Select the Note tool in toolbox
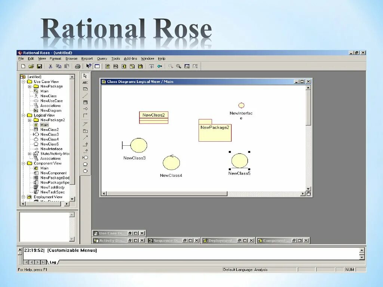This screenshot has height=287, width=383. click(85, 89)
